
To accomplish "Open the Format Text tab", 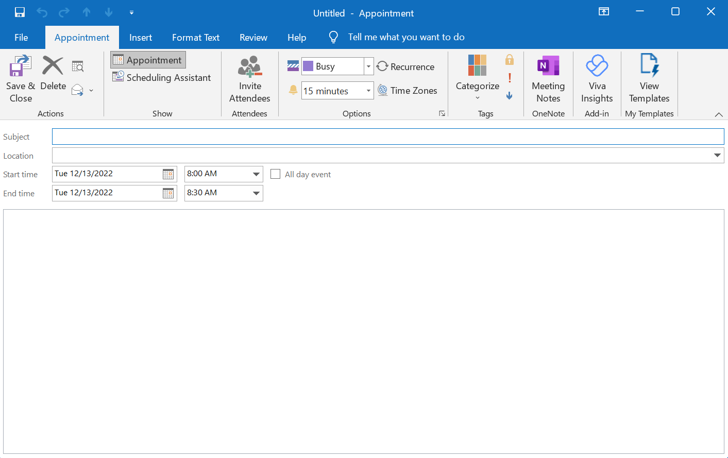I will point(196,38).
